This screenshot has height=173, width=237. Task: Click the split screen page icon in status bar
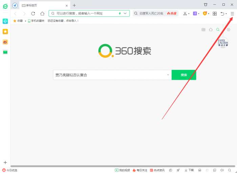click(x=214, y=170)
